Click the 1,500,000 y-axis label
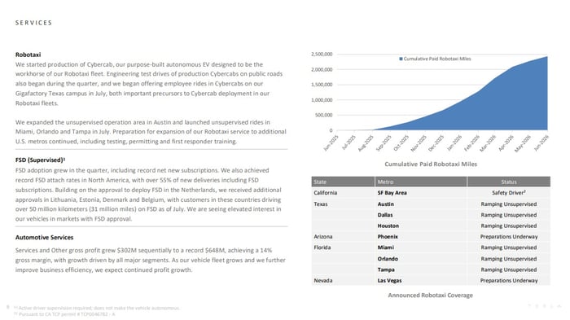Viewport: 570px width, 320px height. [322, 85]
